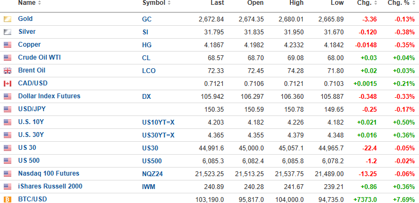Sort by the Chg. % column

pos(401,3)
